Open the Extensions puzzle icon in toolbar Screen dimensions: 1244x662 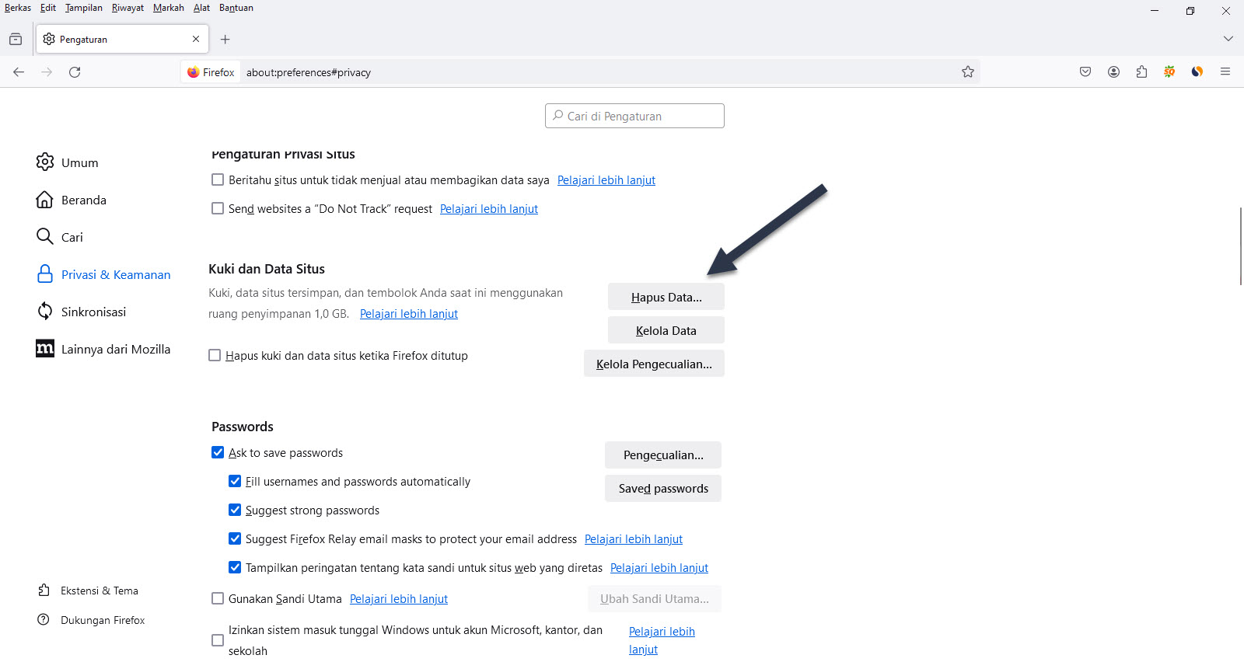(x=1141, y=72)
